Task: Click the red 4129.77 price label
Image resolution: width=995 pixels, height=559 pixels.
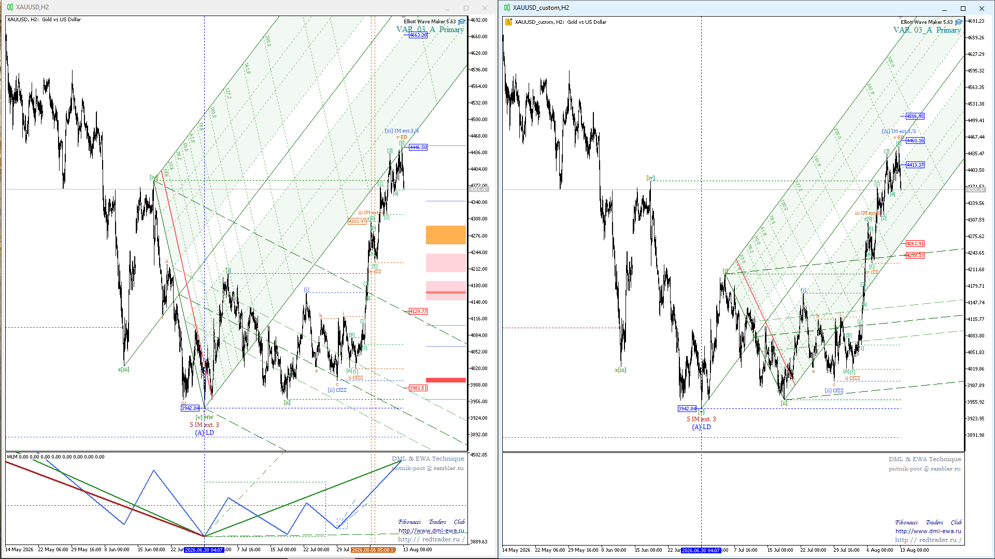Action: tap(418, 312)
